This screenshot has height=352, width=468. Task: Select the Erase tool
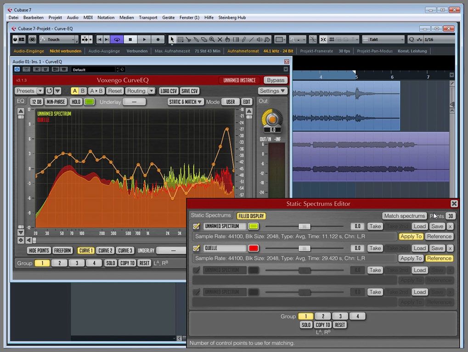pos(204,39)
